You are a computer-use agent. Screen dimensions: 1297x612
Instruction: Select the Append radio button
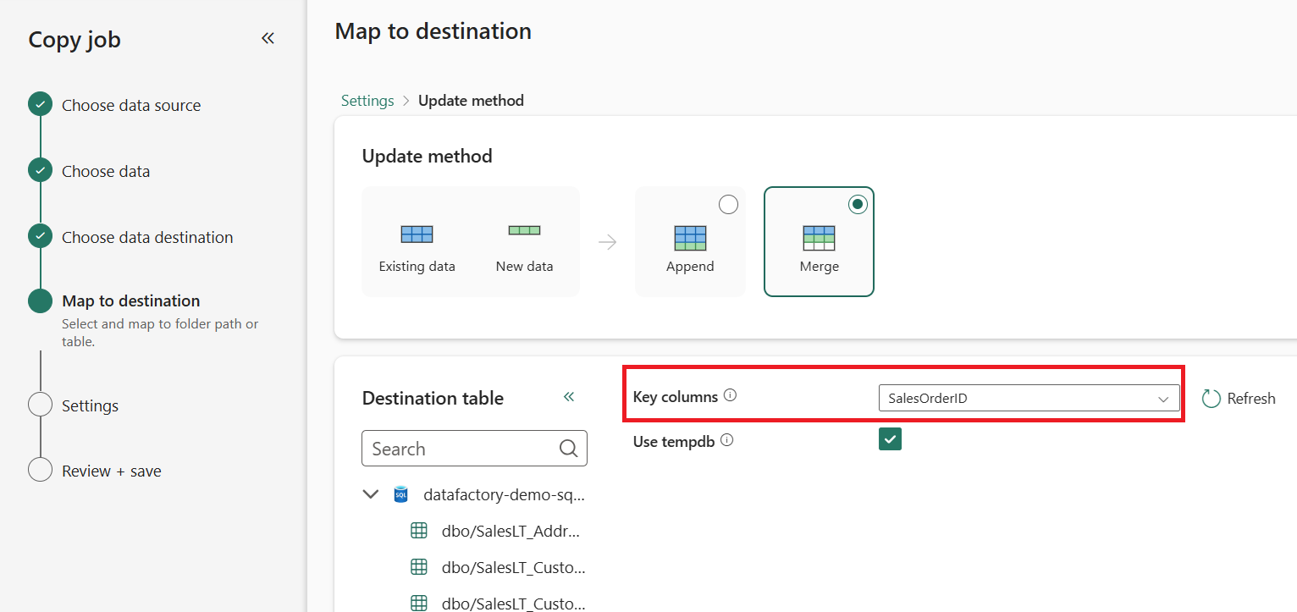coord(728,205)
